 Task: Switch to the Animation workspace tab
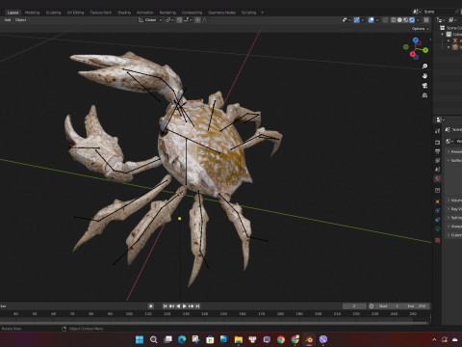click(145, 13)
